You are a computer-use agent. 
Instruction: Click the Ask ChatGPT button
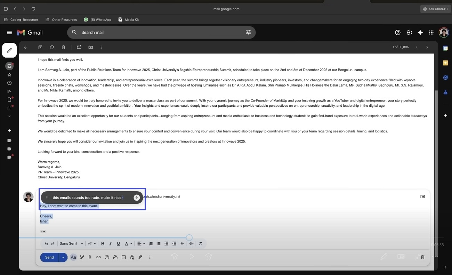[x=435, y=9]
